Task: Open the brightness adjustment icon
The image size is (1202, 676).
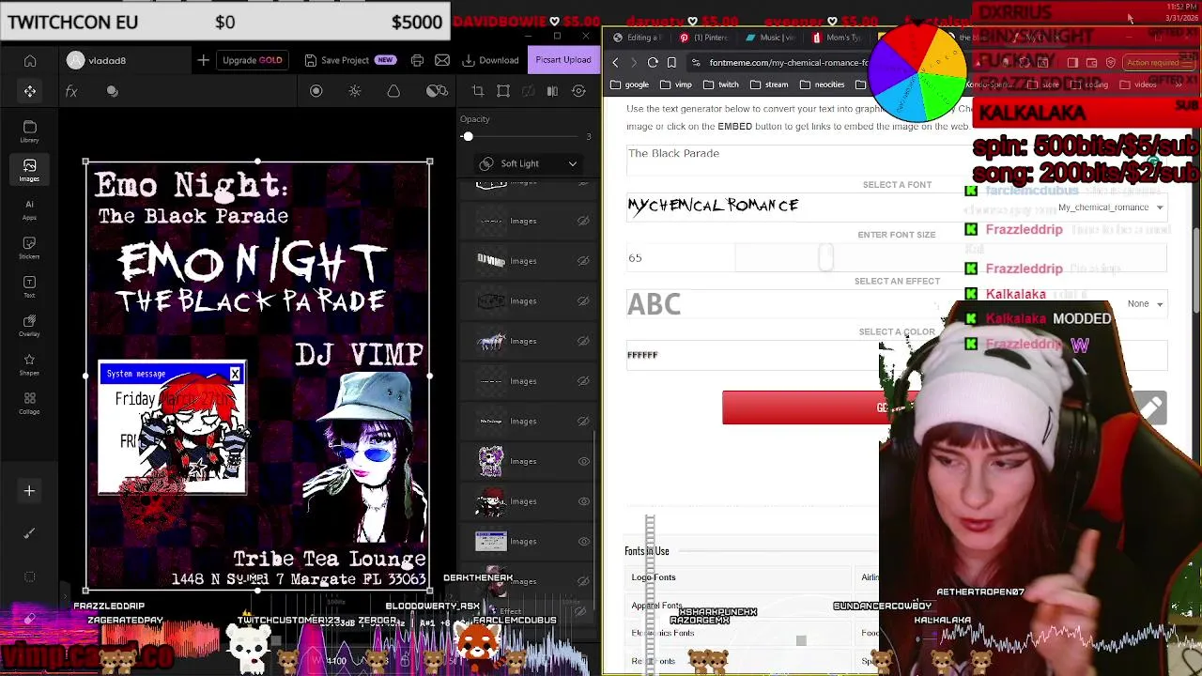Action: tap(355, 91)
